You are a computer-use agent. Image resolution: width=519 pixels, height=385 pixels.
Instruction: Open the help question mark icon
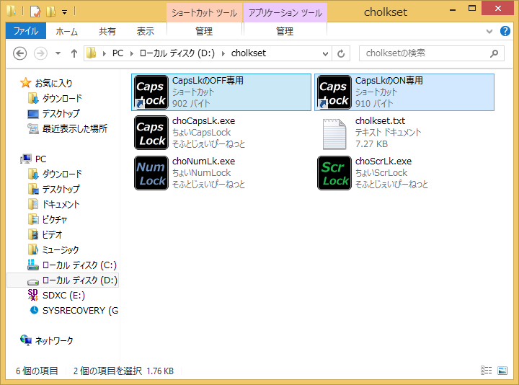tap(507, 32)
